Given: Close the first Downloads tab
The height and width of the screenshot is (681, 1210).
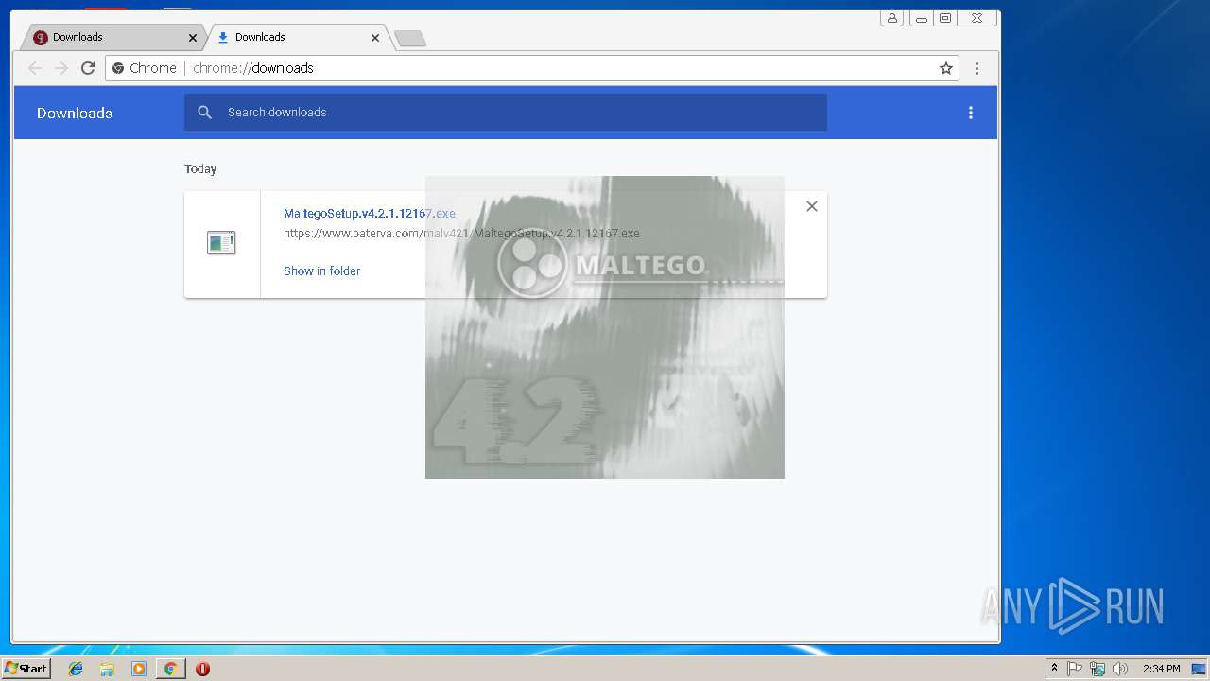Looking at the screenshot, I should click(x=193, y=38).
